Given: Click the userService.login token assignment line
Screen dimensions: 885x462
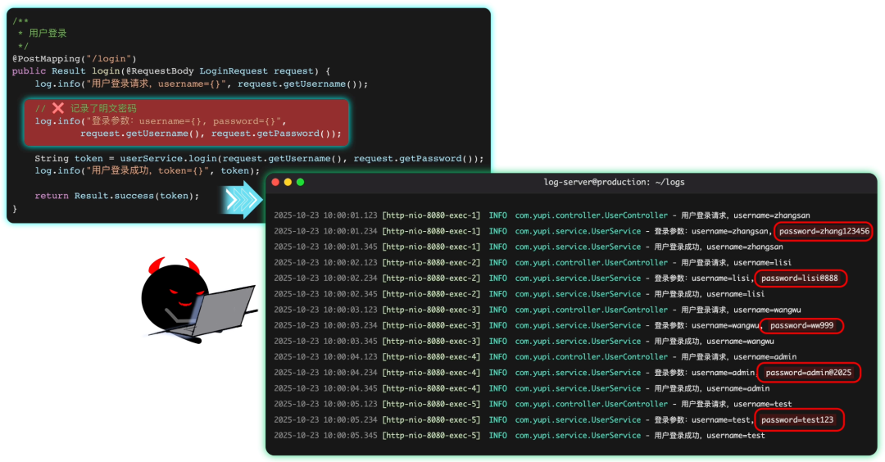Looking at the screenshot, I should pos(259,159).
